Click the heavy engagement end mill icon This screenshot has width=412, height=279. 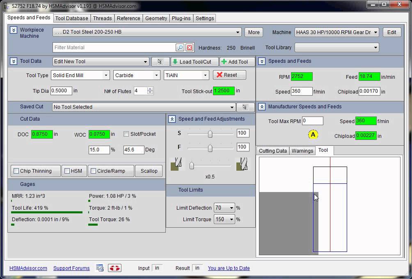(x=242, y=164)
